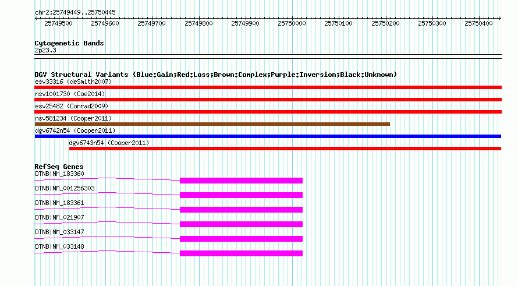Image resolution: width=518 pixels, height=286 pixels.
Task: Click the 2p23.3 cytogenetic band bar
Action: (268, 57)
